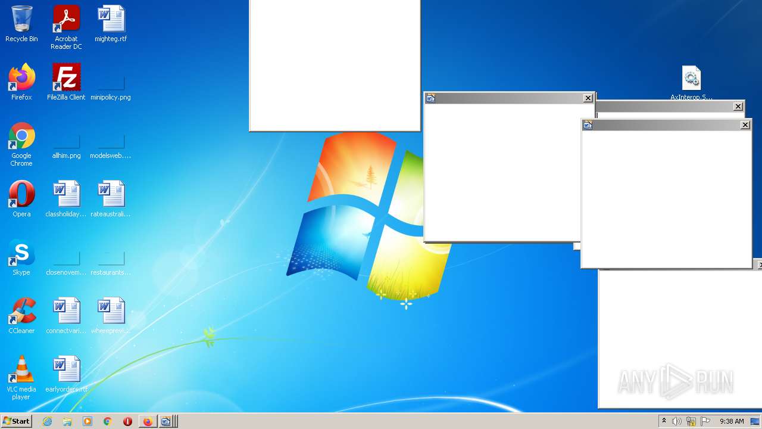
Task: Click Word icon in middle window title bar
Action: click(430, 98)
